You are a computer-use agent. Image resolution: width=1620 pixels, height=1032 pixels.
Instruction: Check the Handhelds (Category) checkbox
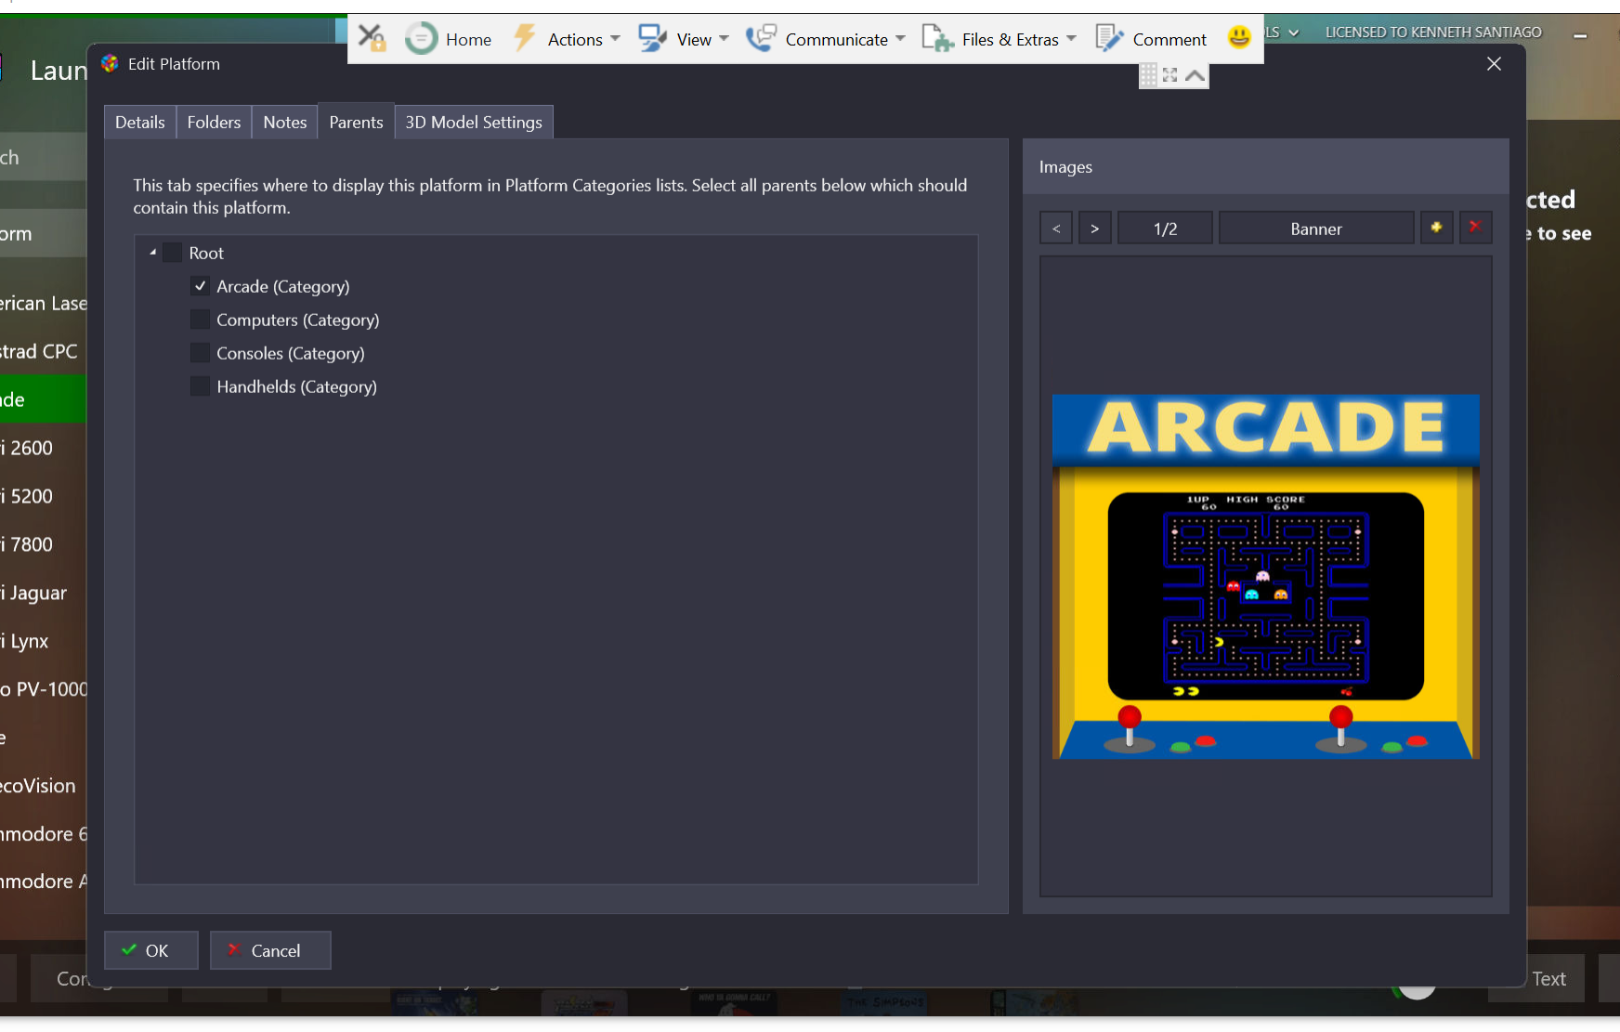(200, 386)
